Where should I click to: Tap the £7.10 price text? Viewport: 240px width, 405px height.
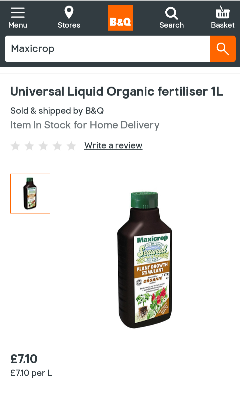point(24,359)
